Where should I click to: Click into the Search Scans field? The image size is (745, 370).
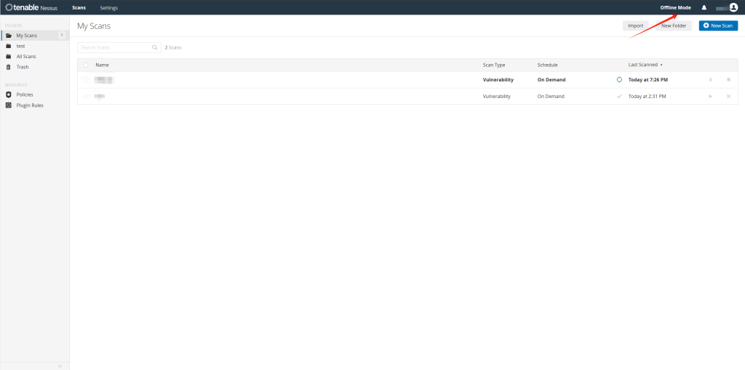click(115, 47)
